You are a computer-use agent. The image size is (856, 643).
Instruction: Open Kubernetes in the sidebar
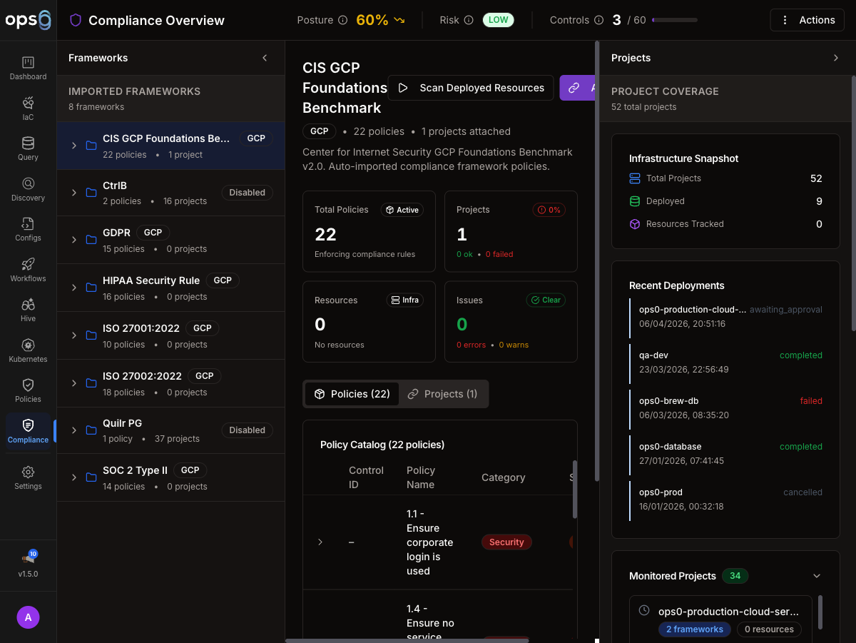[28, 346]
